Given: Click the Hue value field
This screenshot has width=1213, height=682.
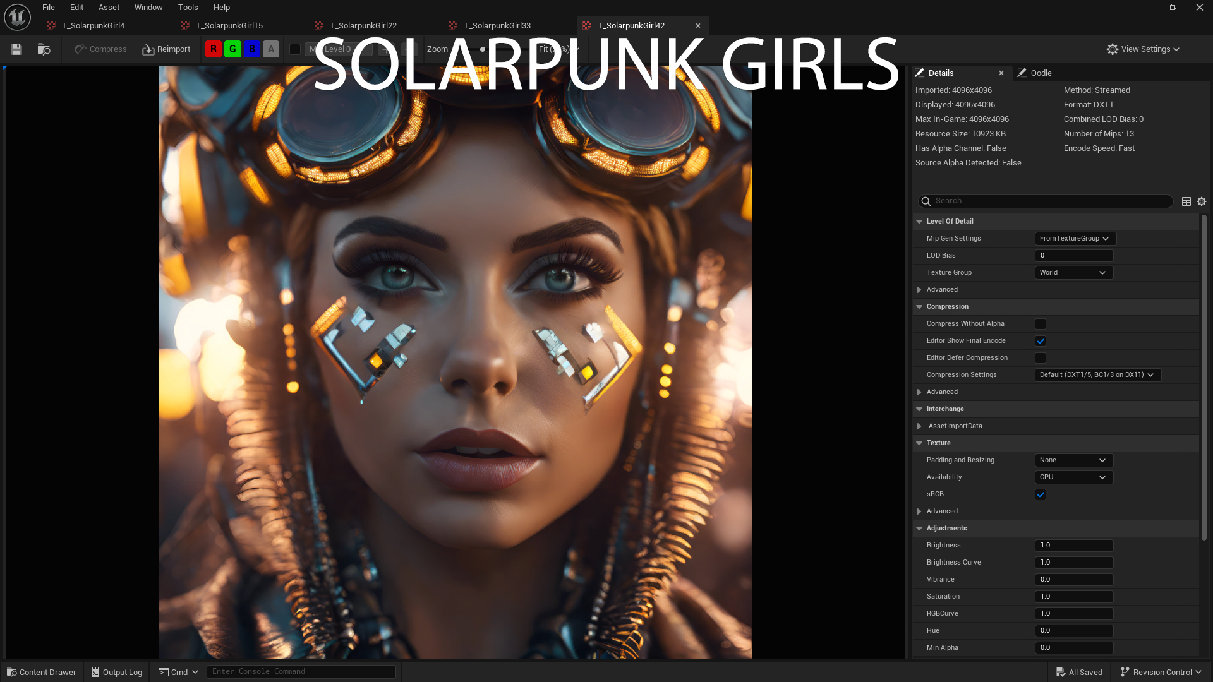Looking at the screenshot, I should (1074, 631).
